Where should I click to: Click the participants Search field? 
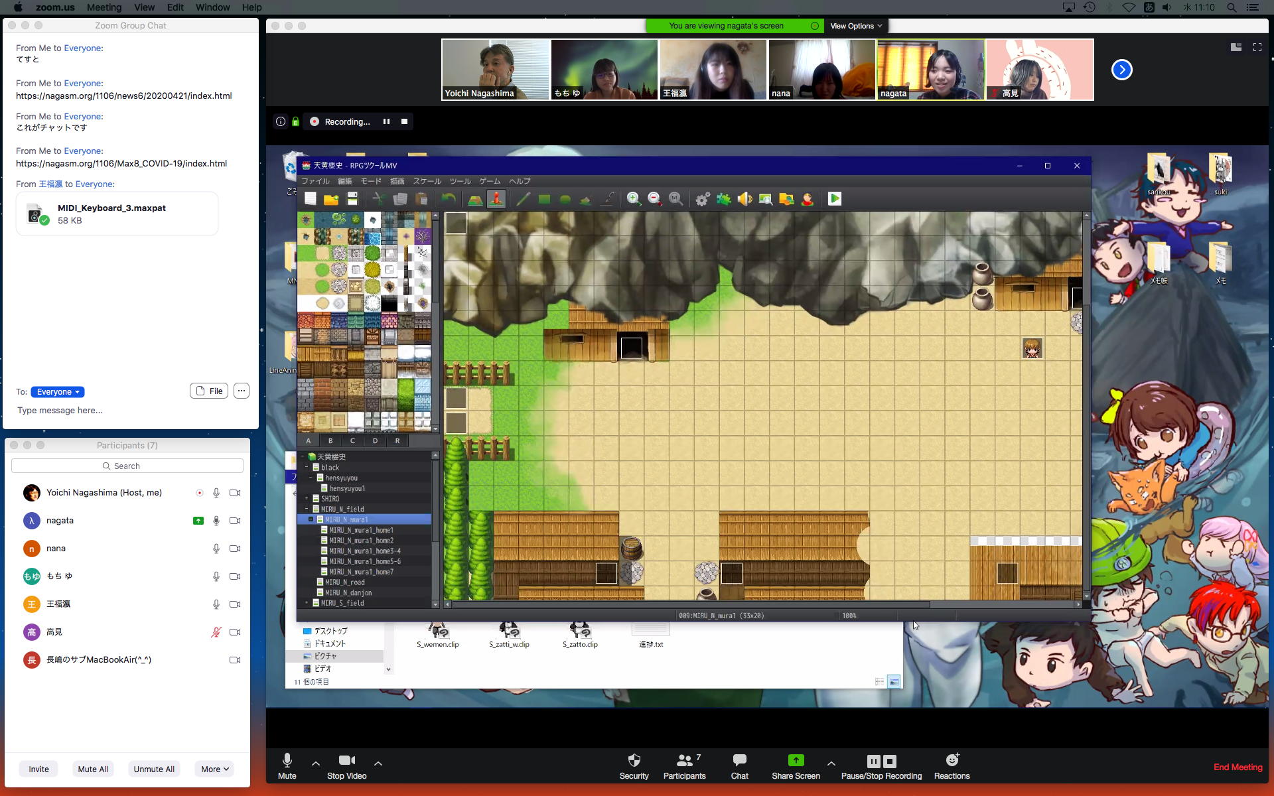coord(127,466)
